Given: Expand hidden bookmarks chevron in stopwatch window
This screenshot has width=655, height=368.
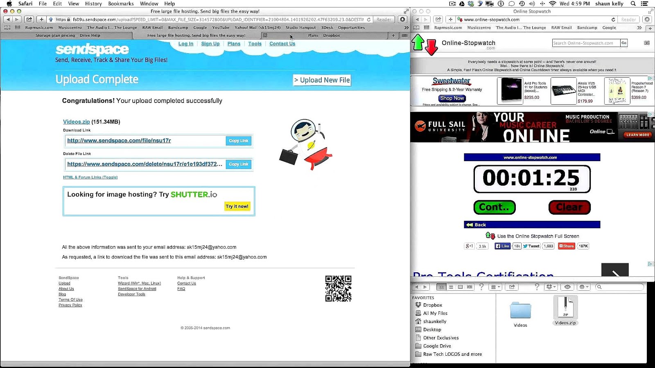Looking at the screenshot, I should coord(639,27).
